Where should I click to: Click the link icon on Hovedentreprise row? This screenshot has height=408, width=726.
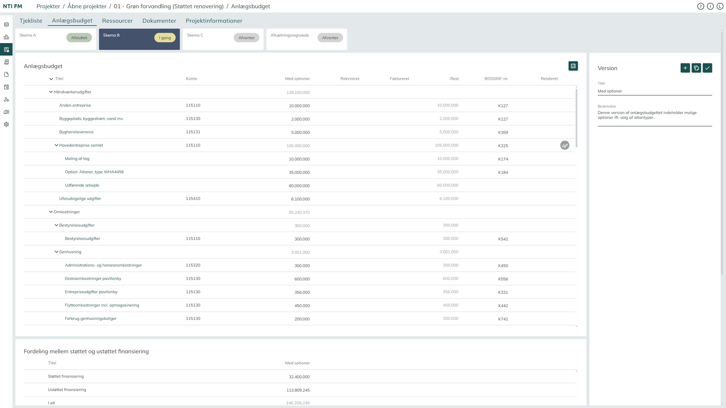565,145
